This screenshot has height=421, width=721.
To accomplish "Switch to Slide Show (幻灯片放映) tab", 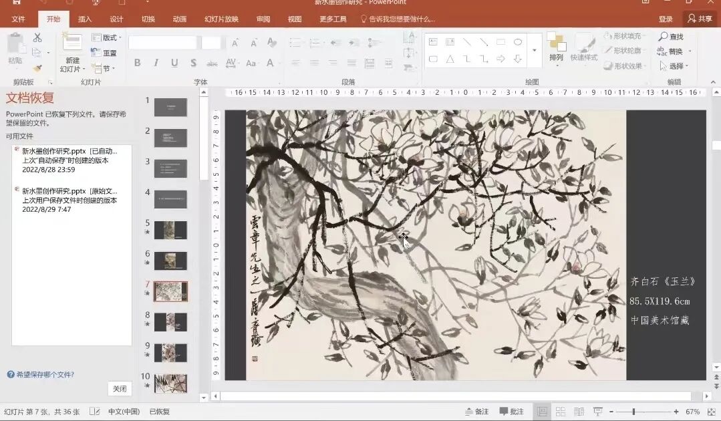I will pos(221,19).
